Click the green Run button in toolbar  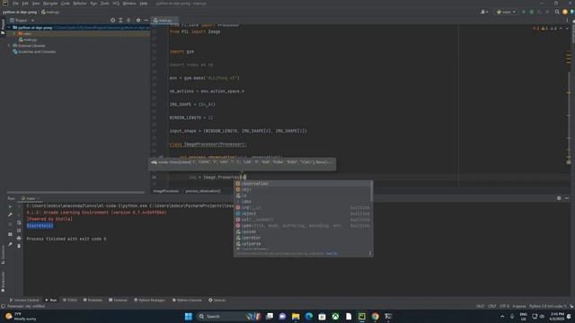pyautogui.click(x=524, y=12)
